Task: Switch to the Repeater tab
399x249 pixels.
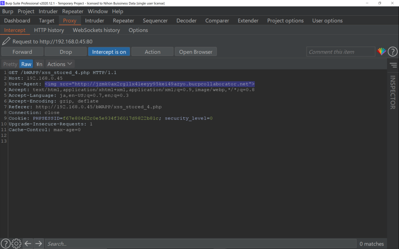Action: coord(123,21)
